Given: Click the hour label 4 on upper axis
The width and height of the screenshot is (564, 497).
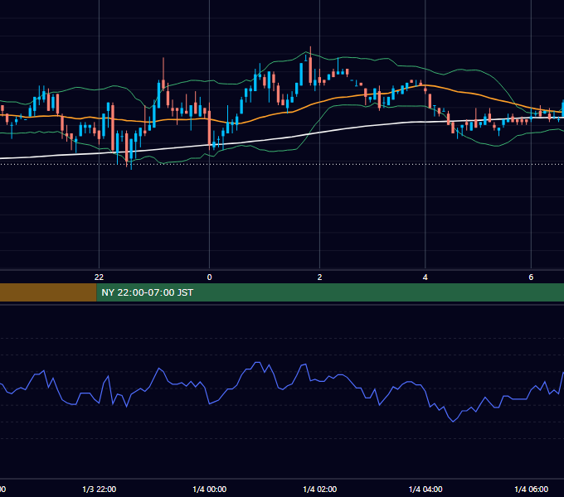Looking at the screenshot, I should click(425, 277).
